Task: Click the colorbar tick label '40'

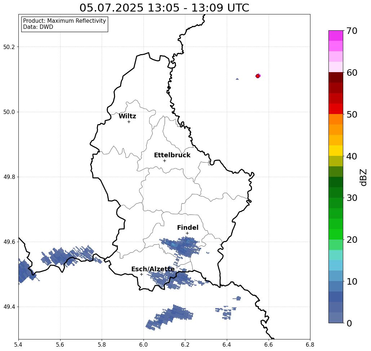Action: pyautogui.click(x=352, y=156)
